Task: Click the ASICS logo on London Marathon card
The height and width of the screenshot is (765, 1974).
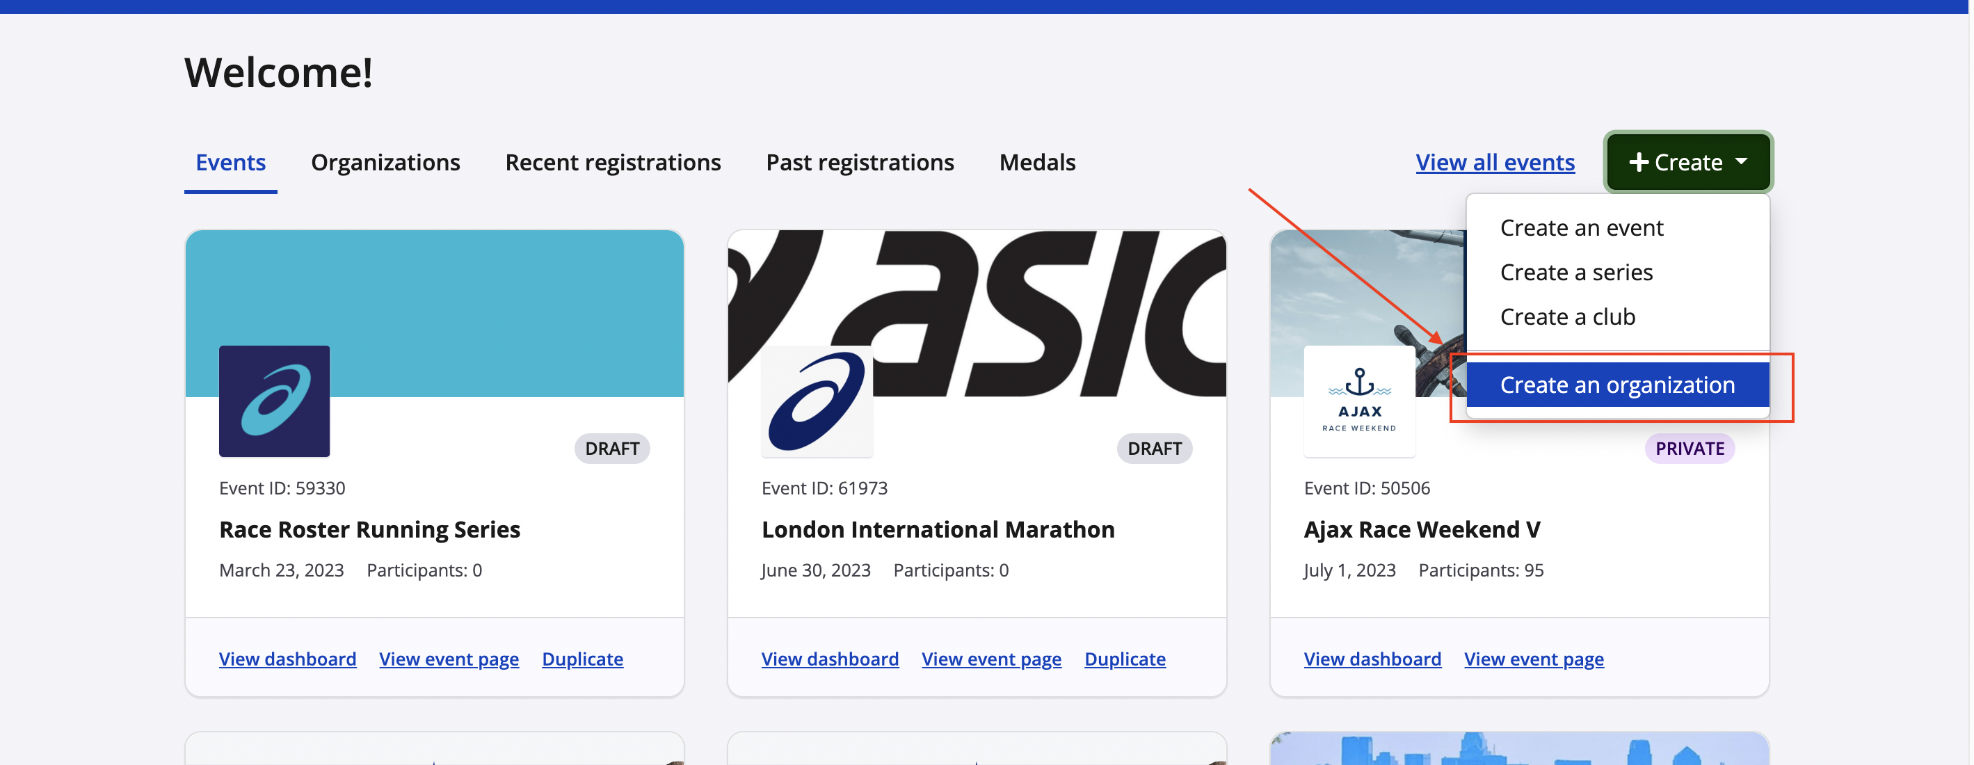Action: tap(816, 401)
